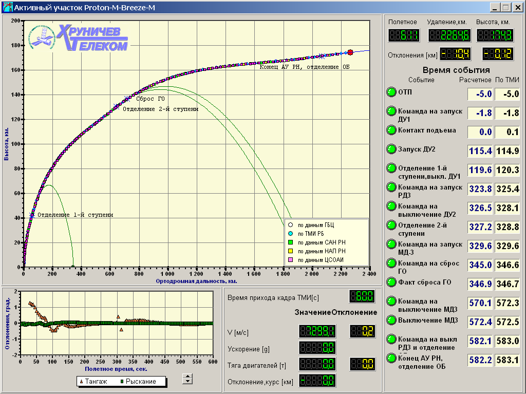Select the calculated time field showing 115.4
Viewport: 526px width, 394px height.
[480, 151]
